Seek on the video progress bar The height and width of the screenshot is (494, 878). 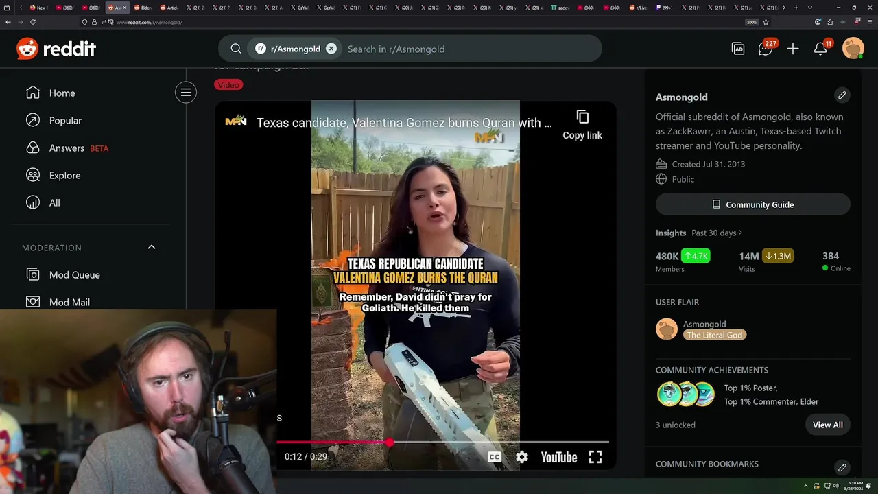coord(442,443)
